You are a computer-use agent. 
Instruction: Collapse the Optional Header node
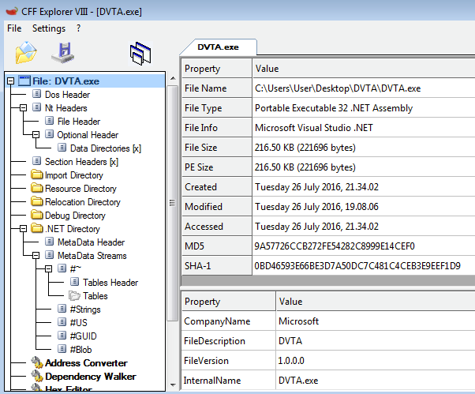(36, 135)
